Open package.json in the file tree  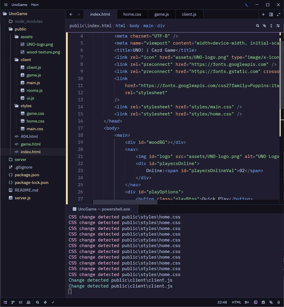pyautogui.click(x=27, y=175)
